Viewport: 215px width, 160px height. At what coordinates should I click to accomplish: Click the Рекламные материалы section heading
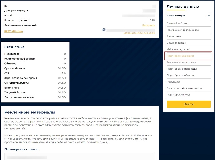[30, 112]
